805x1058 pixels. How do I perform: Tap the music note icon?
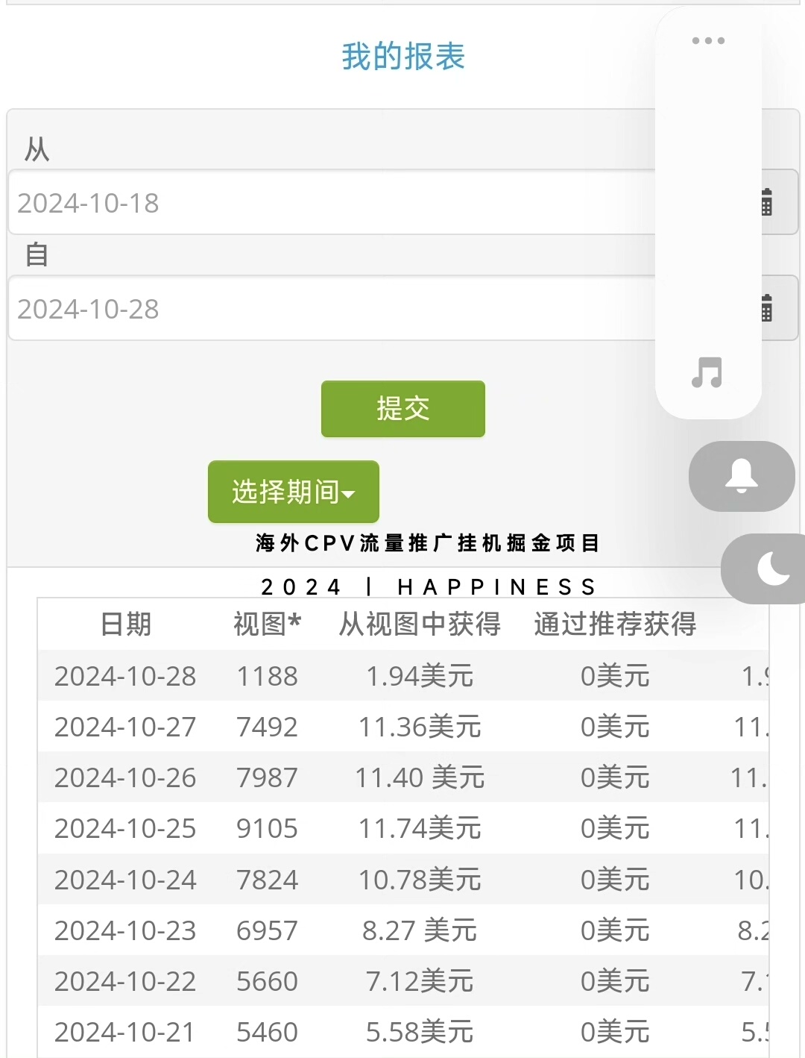point(707,372)
